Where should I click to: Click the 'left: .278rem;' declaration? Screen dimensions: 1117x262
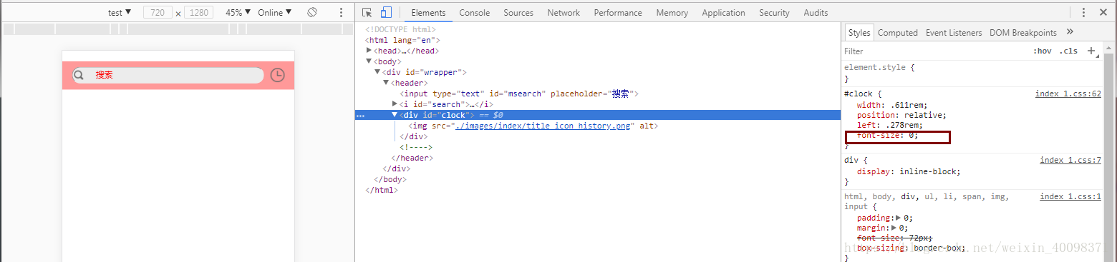[x=889, y=126]
